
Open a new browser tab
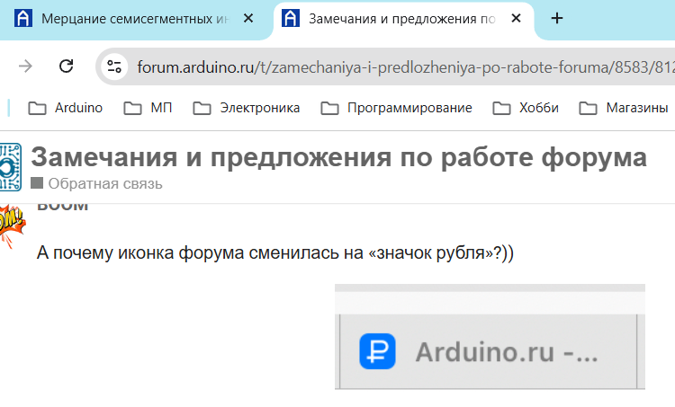pos(557,19)
